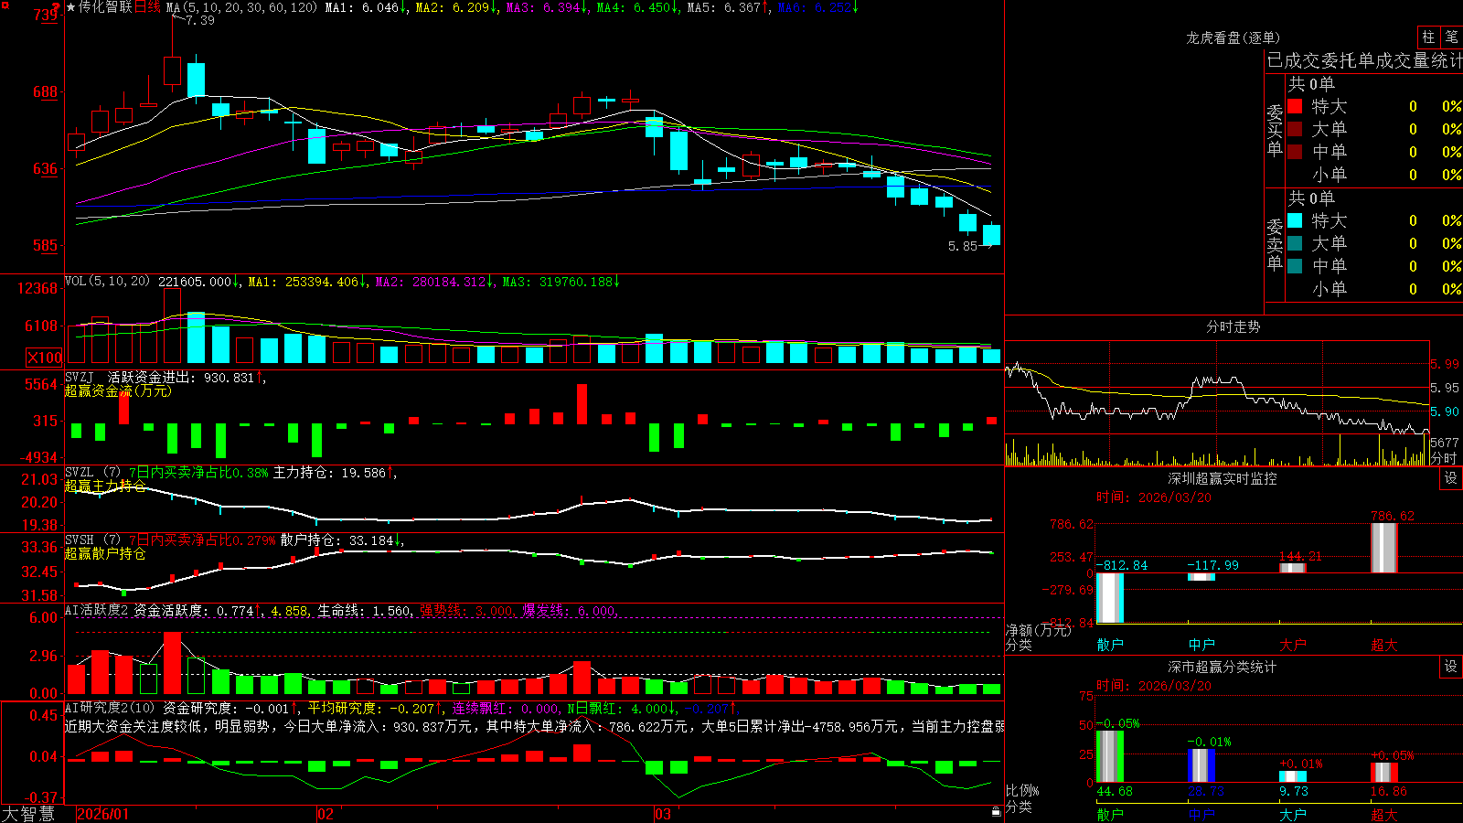This screenshot has height=823, width=1463.
Task: Click the 2026/01 date marker on timeline
Action: click(103, 814)
